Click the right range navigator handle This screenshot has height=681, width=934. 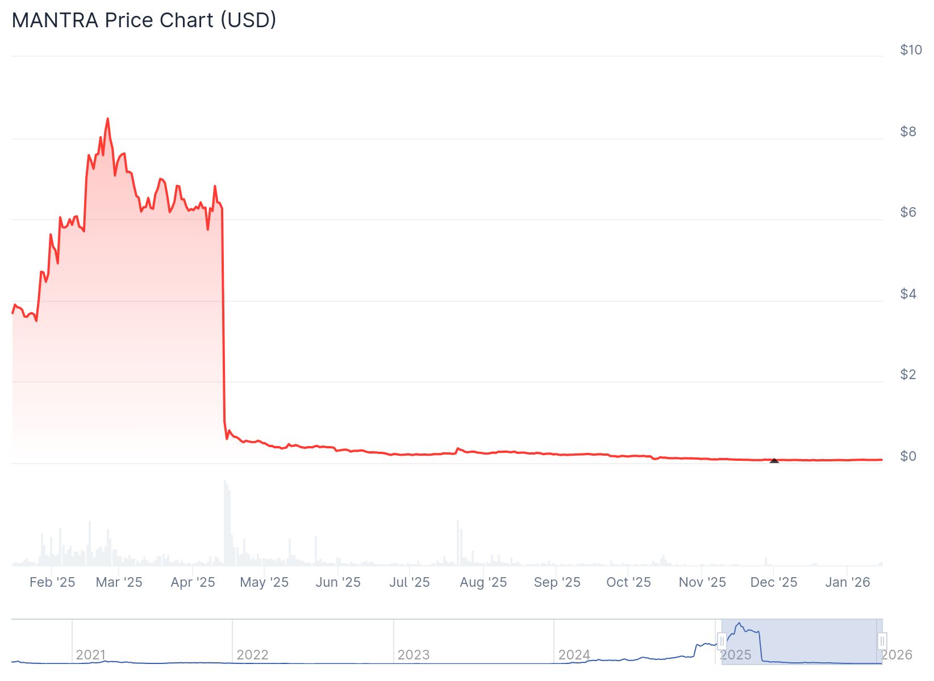pyautogui.click(x=882, y=642)
